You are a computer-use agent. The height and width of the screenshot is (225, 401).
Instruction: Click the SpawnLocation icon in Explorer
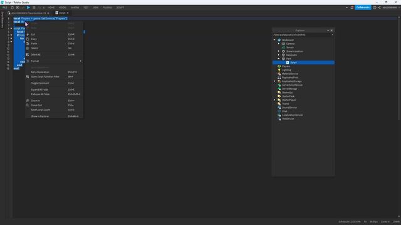pyautogui.click(x=283, y=51)
